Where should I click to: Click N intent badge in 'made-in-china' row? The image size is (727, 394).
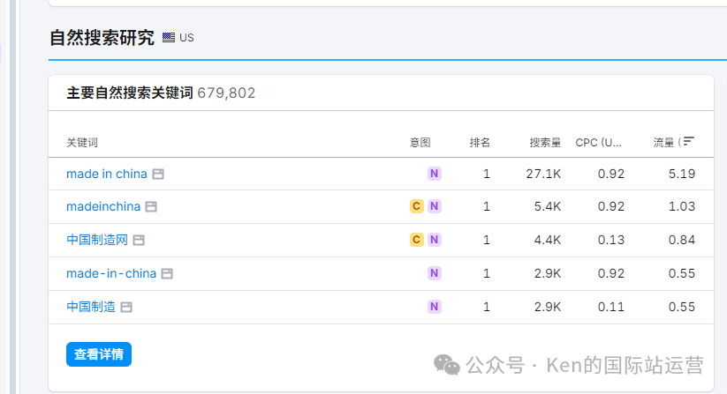click(x=434, y=273)
